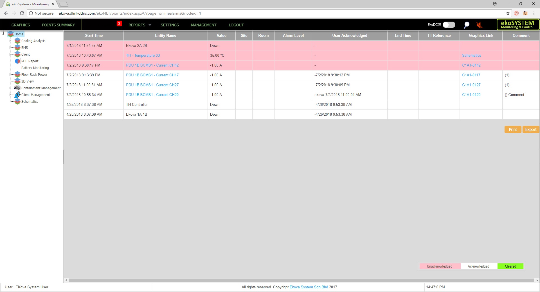Viewport: 540px width, 292px height.
Task: Open PDU 1B BCMS1 - Current CH20 link
Action: (x=152, y=95)
